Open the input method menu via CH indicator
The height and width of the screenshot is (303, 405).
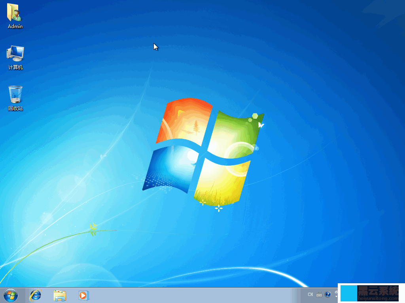click(310, 294)
